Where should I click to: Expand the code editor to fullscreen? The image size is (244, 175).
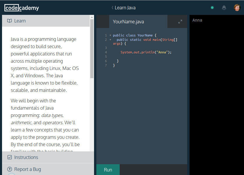click(x=180, y=22)
